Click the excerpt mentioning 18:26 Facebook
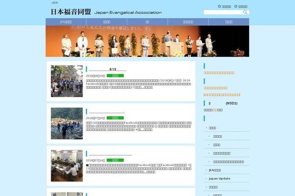Screen dimensions: 295x196 coord(139,84)
